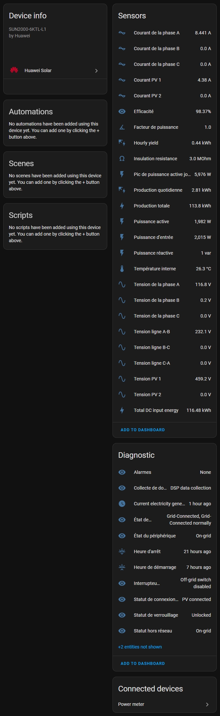
Task: Click the thermometer icon for Température interne
Action: tap(122, 269)
